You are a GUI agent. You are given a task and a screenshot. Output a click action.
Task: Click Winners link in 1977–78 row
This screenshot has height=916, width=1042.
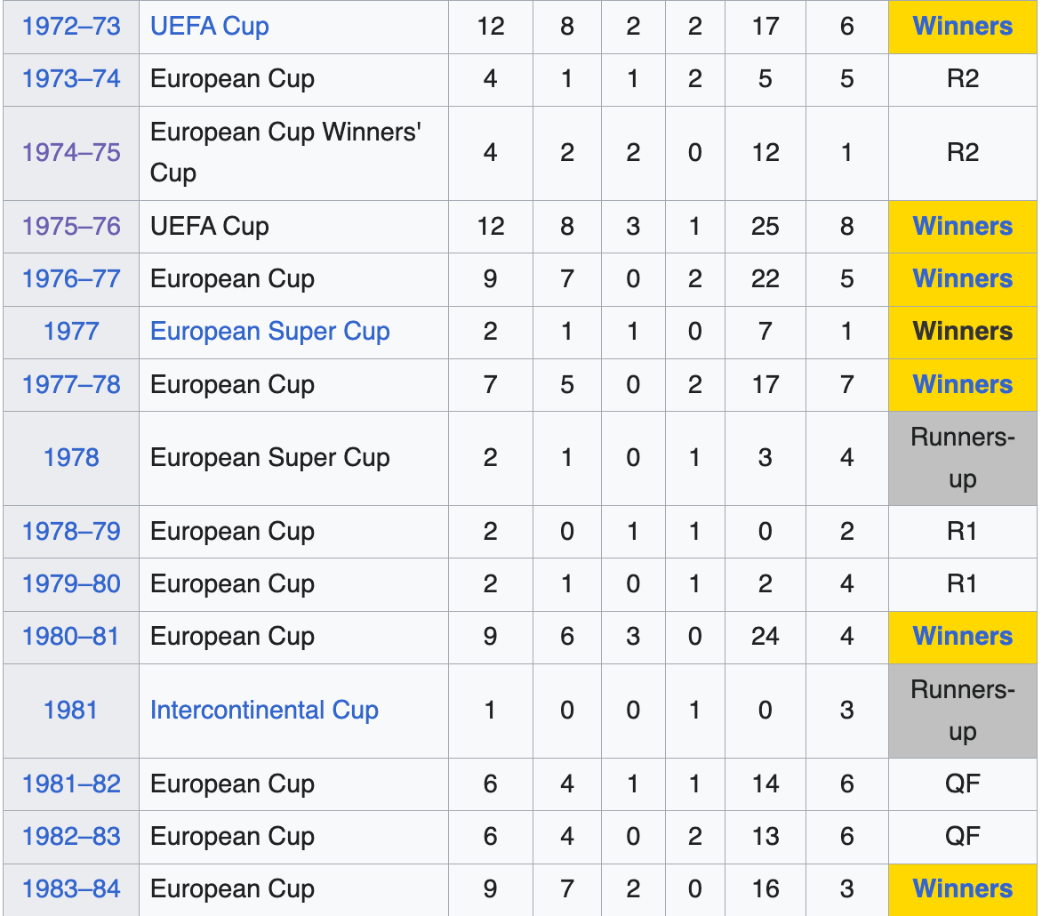(x=962, y=385)
